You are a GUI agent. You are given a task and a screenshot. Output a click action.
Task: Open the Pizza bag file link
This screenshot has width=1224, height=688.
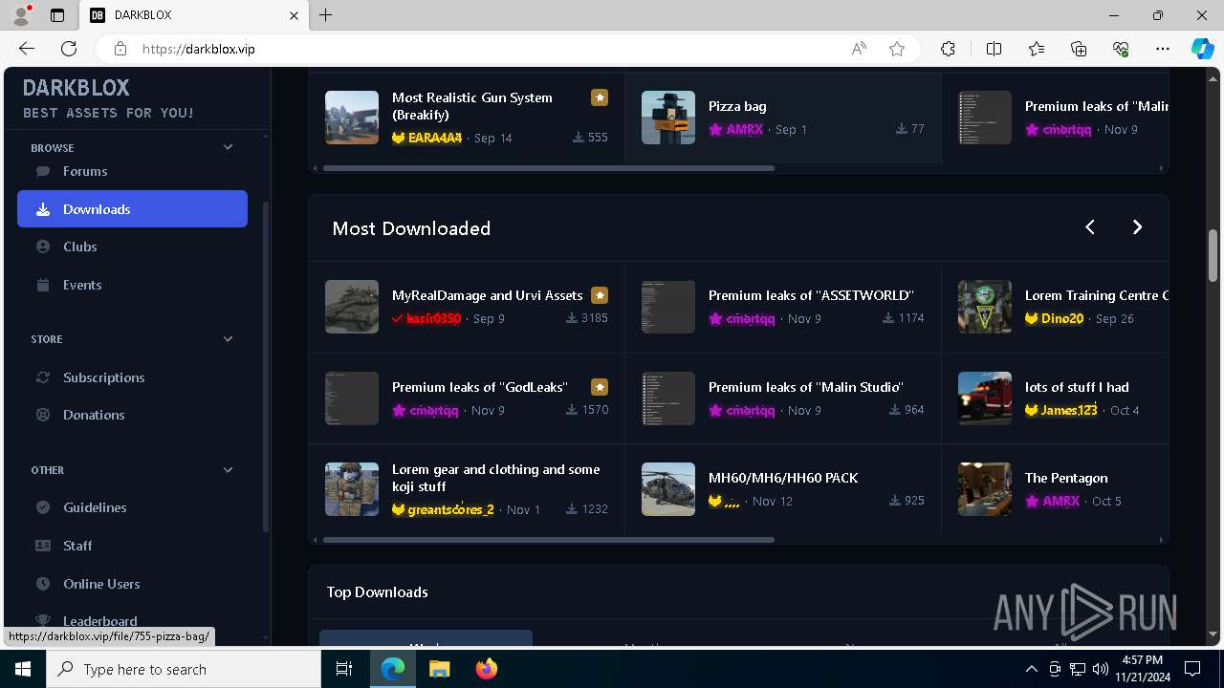pyautogui.click(x=737, y=106)
